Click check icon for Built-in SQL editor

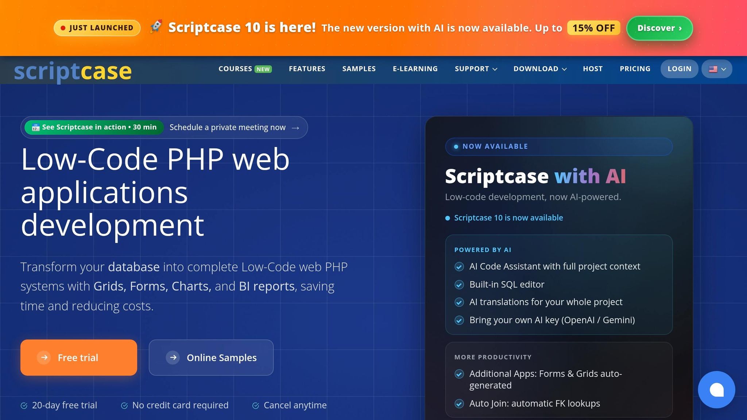coord(459,285)
